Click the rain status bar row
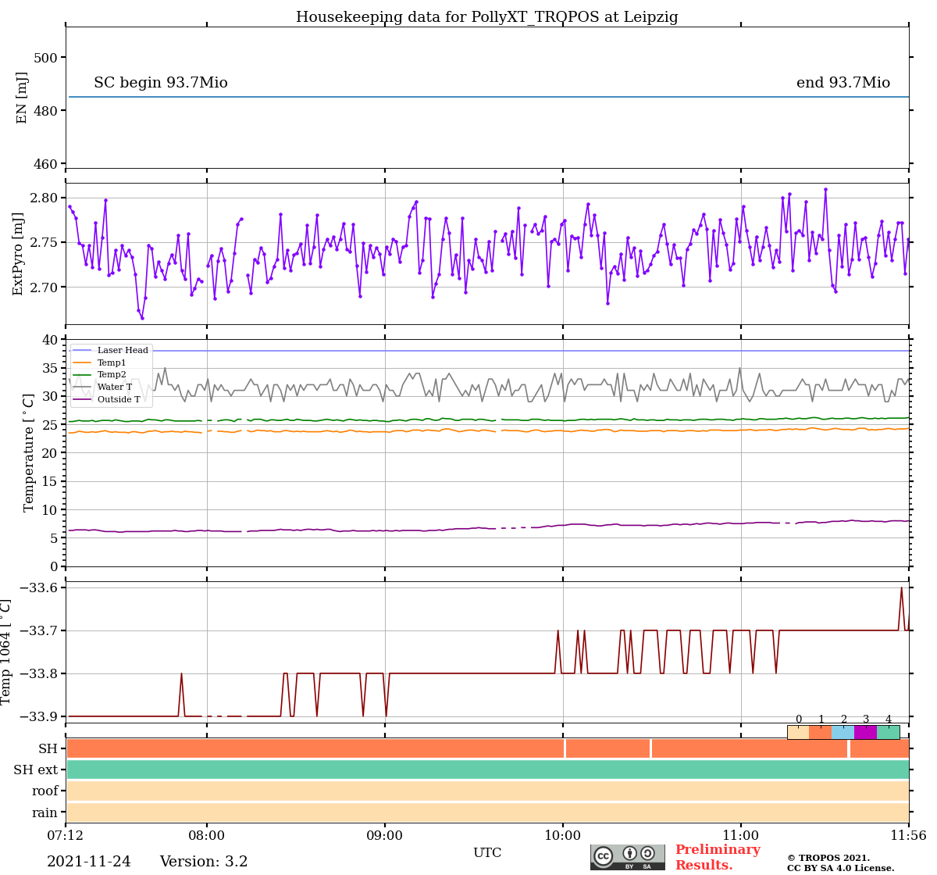The height and width of the screenshot is (875, 937). tap(487, 812)
